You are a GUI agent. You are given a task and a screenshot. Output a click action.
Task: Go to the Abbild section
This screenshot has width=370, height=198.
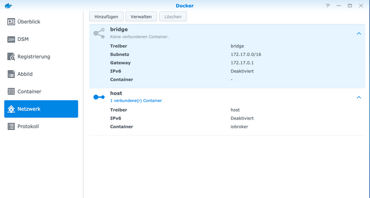41,74
